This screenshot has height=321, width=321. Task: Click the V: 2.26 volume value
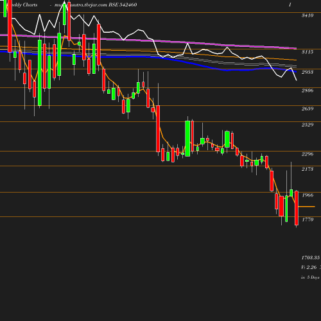click(x=309, y=267)
